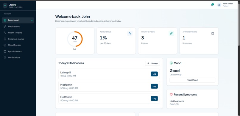Click the 'Latest entry' label

point(175,75)
